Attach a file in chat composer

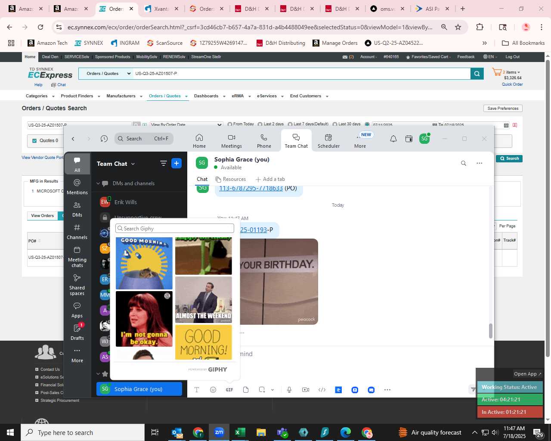point(246,390)
